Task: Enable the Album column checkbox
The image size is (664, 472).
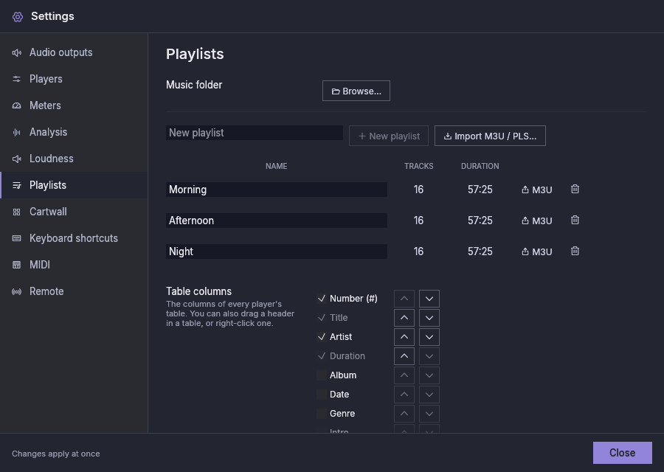Action: [x=322, y=375]
